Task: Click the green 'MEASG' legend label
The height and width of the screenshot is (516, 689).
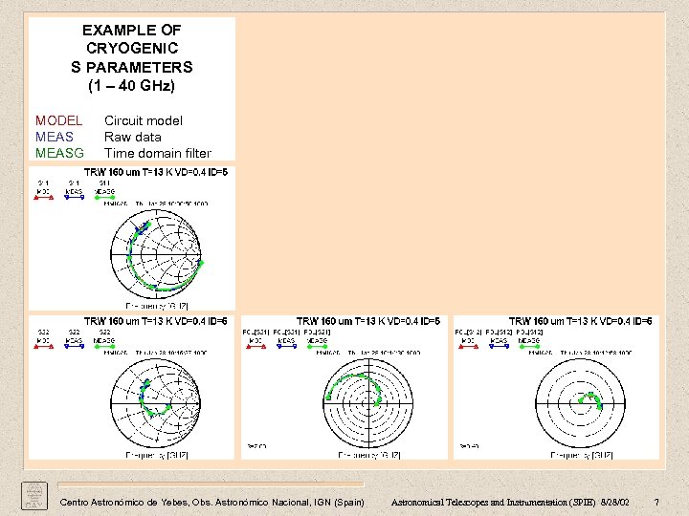Action: point(59,153)
